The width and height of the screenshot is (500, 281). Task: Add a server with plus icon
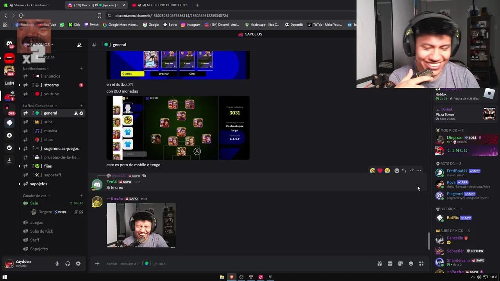(x=9, y=135)
